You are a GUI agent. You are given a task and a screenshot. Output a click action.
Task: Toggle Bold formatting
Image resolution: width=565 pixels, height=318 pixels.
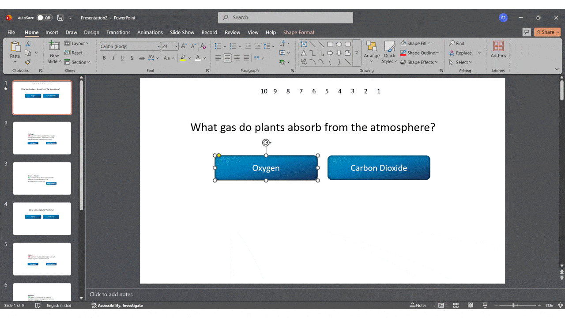click(x=104, y=58)
